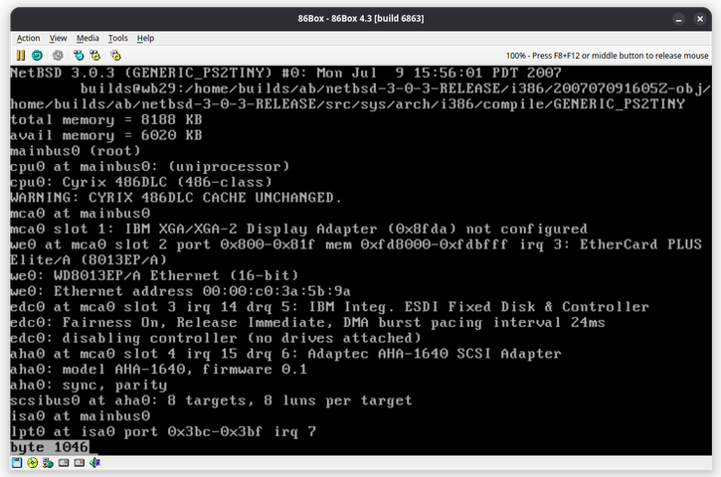Click the 'aha0: sync, parity' line

tap(89, 386)
